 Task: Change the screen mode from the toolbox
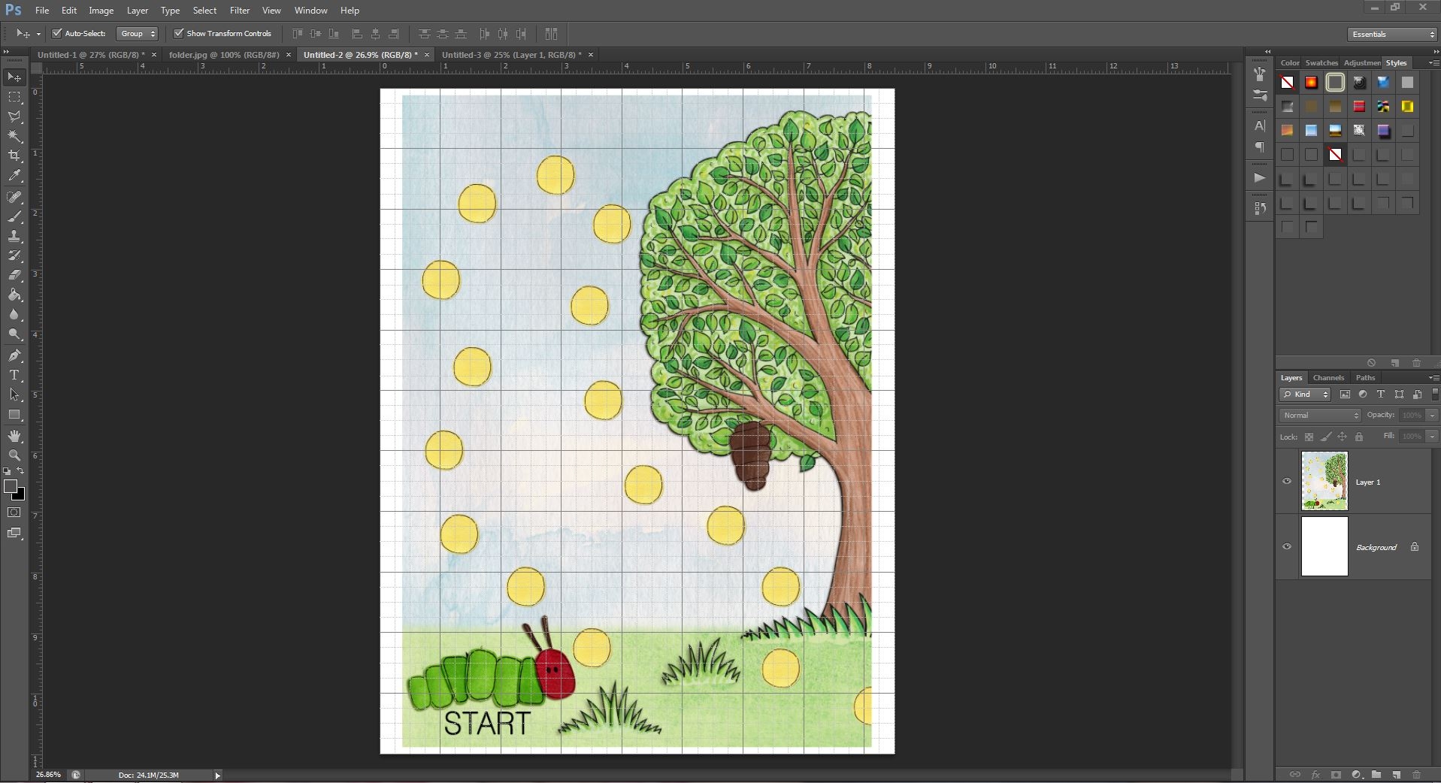pyautogui.click(x=14, y=533)
